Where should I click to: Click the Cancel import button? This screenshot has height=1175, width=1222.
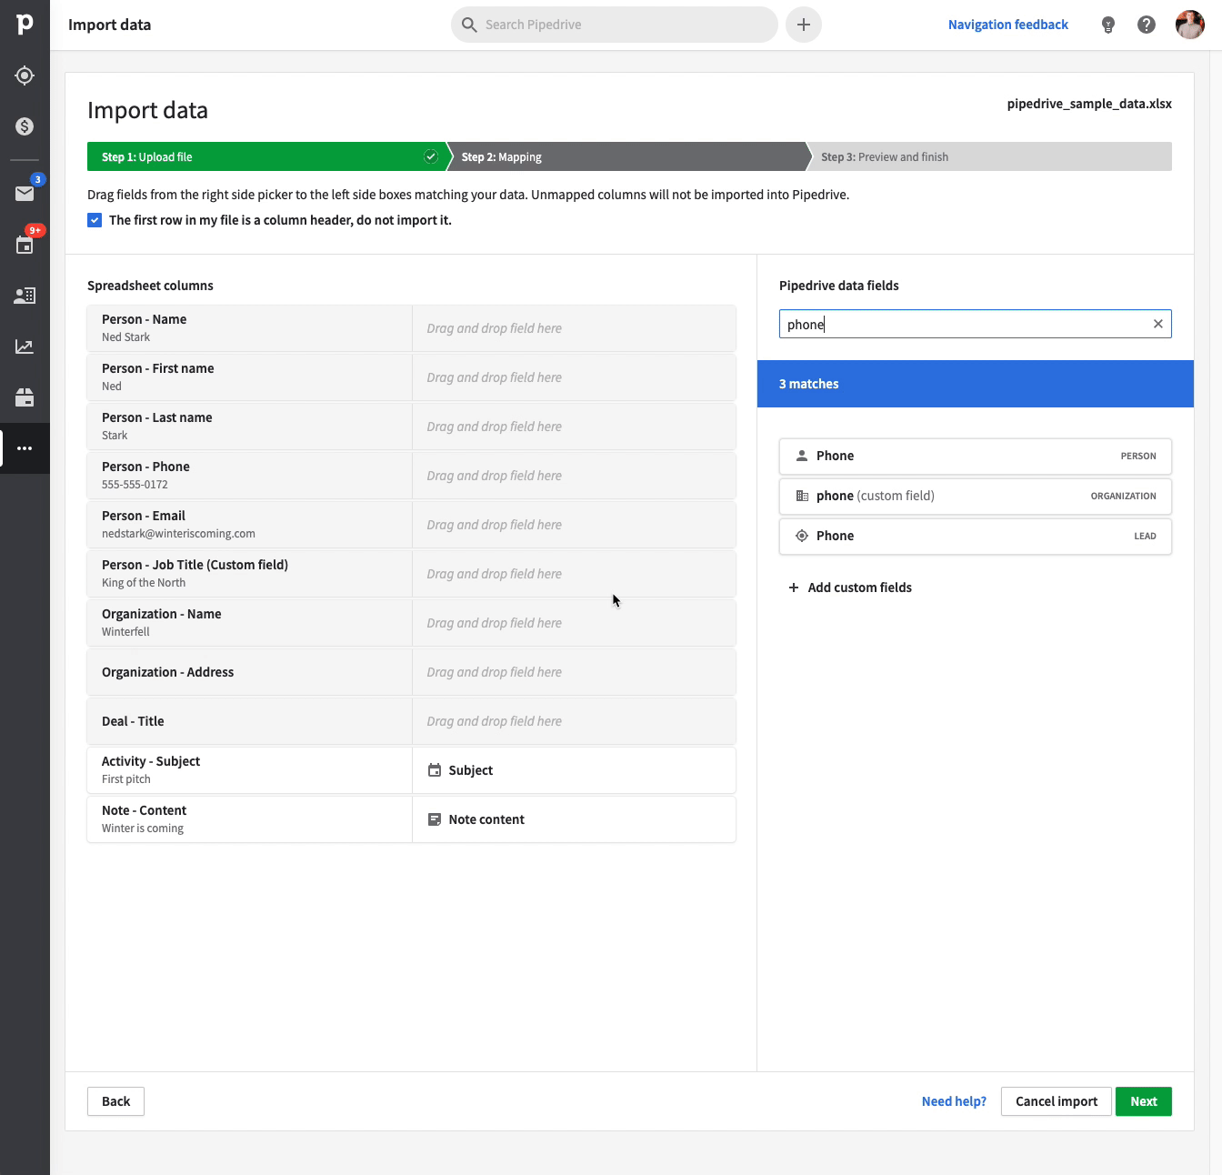click(1056, 1101)
